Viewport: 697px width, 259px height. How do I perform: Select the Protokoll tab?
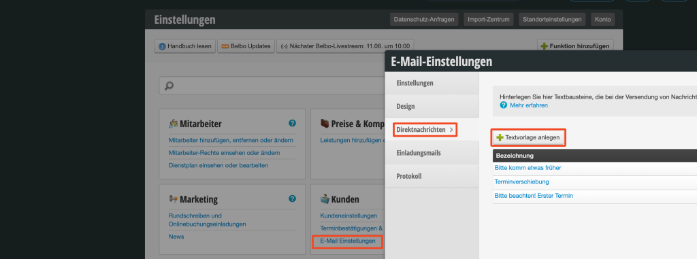pyautogui.click(x=432, y=176)
